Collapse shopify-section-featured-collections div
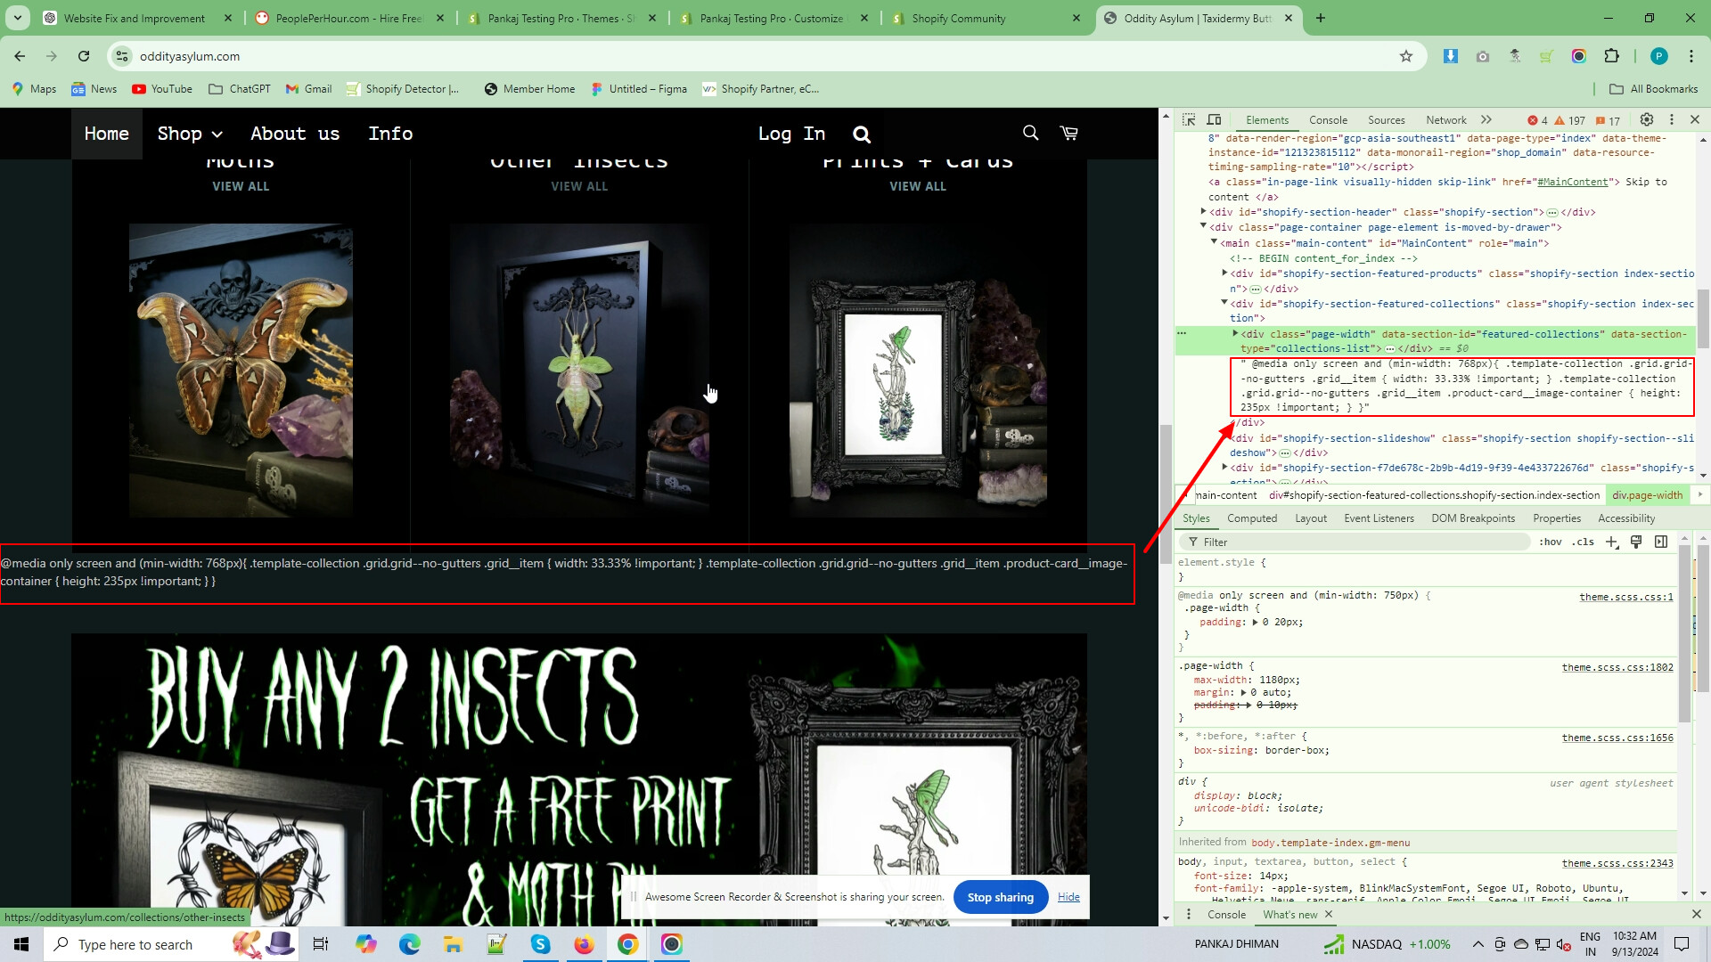 [1224, 304]
